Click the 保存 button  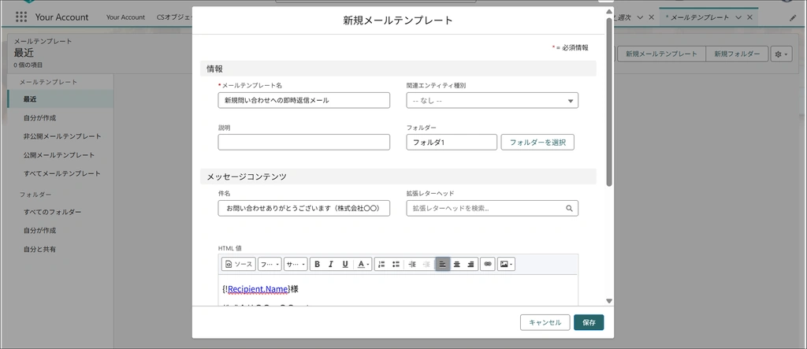pyautogui.click(x=589, y=322)
